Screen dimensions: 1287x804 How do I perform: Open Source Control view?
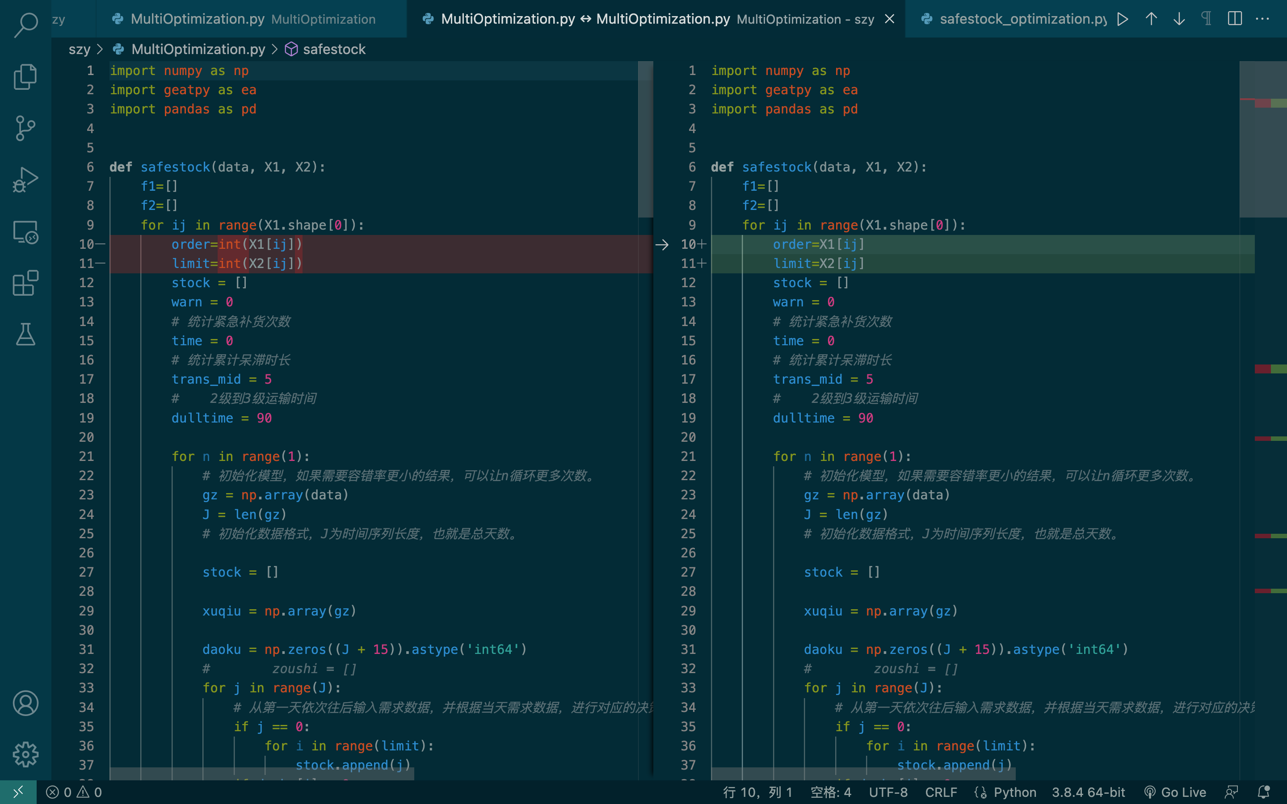click(x=25, y=128)
